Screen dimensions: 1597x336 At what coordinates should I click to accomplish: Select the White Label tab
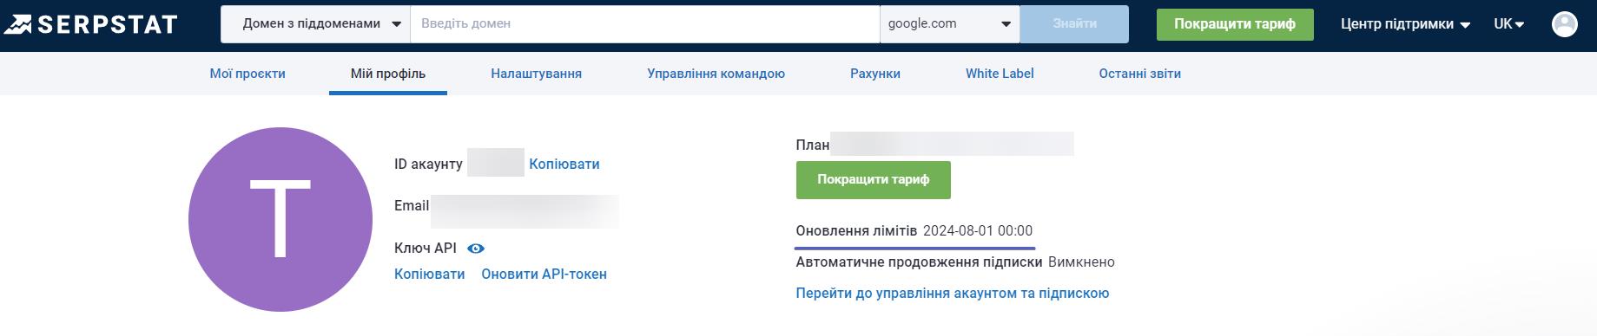pyautogui.click(x=1000, y=74)
